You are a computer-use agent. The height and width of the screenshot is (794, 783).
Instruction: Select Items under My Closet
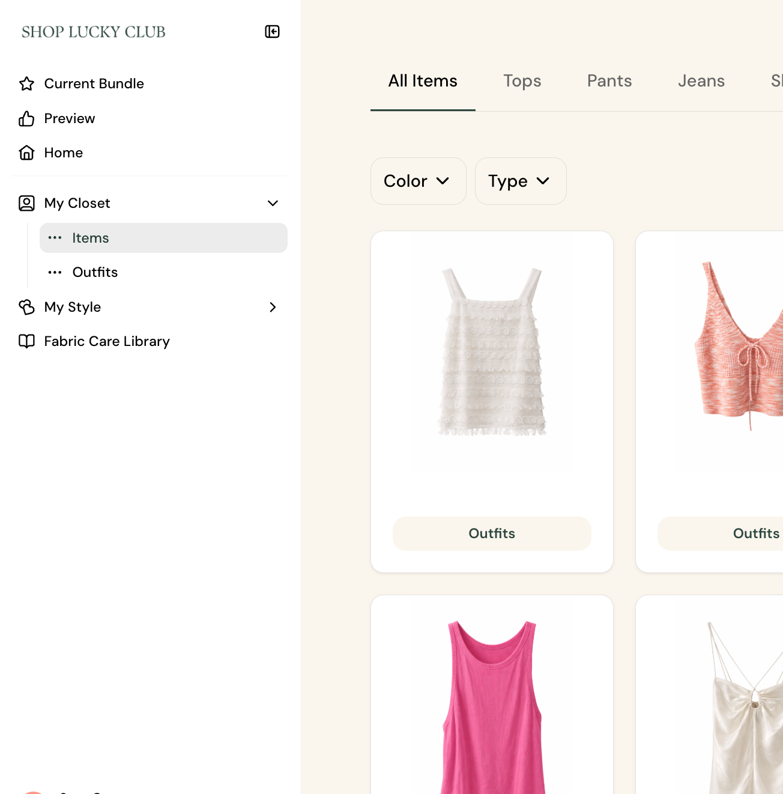pyautogui.click(x=163, y=238)
